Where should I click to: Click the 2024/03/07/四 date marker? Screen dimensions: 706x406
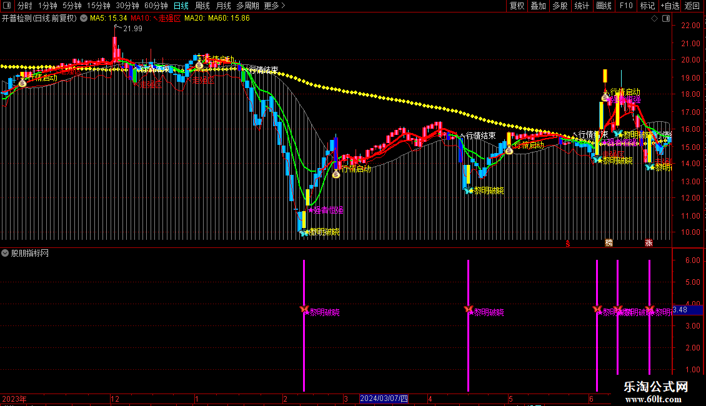[384, 399]
